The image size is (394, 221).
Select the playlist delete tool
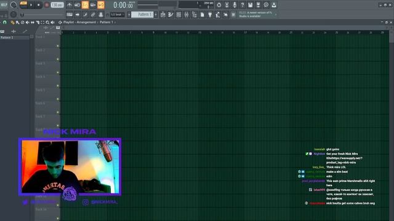click(x=22, y=22)
